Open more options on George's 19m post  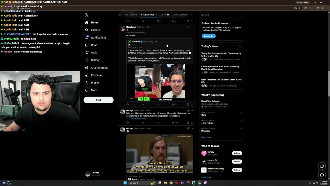[x=192, y=111]
